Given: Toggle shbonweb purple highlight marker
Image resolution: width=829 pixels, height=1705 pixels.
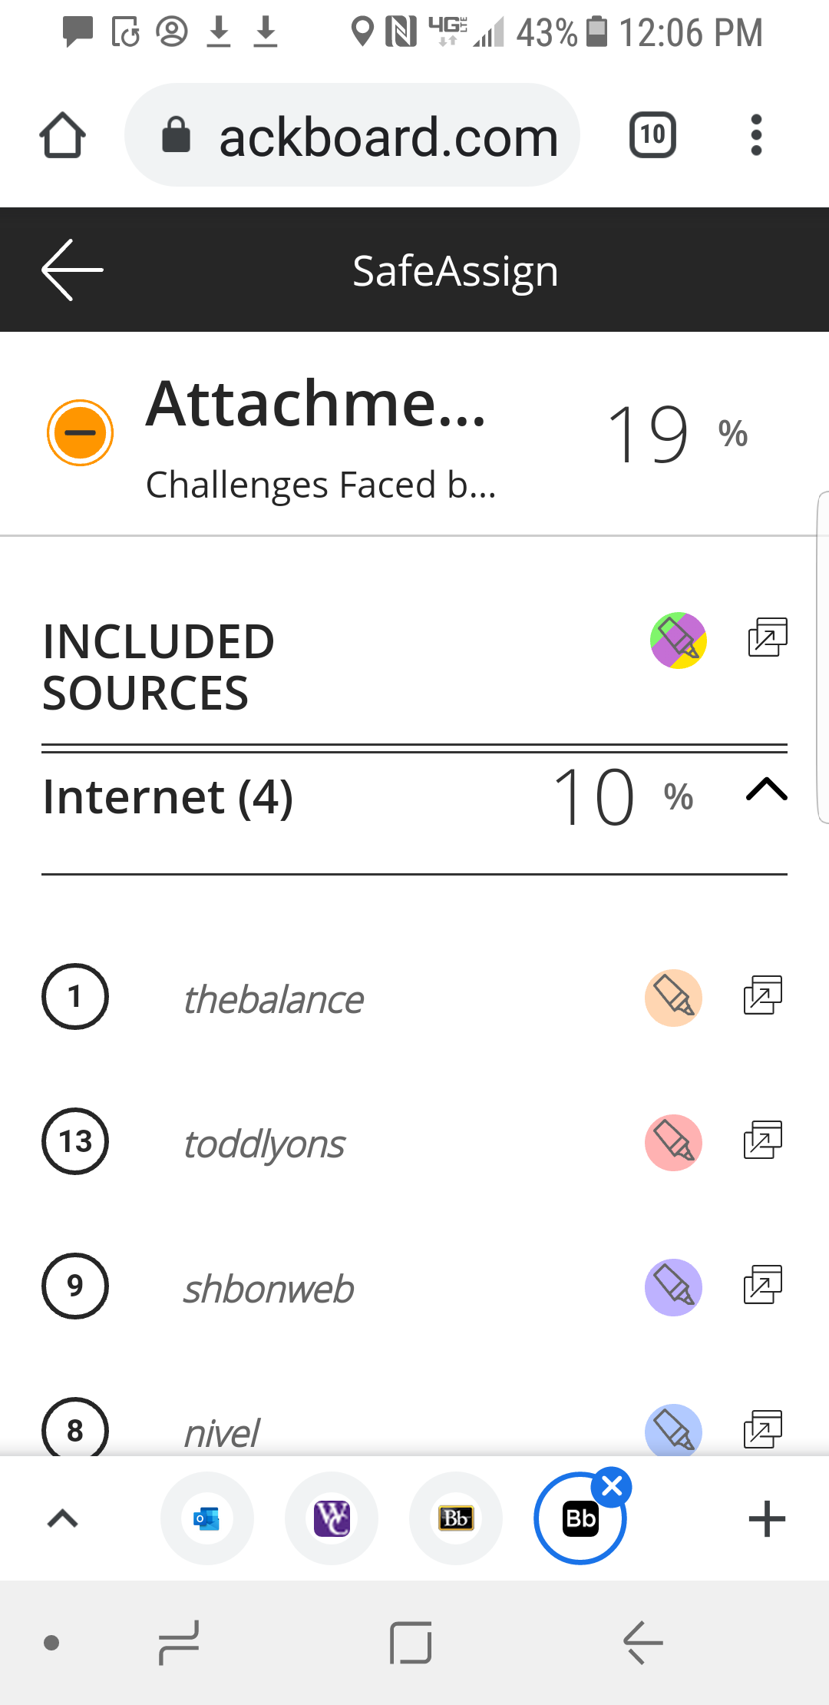Looking at the screenshot, I should (x=673, y=1287).
